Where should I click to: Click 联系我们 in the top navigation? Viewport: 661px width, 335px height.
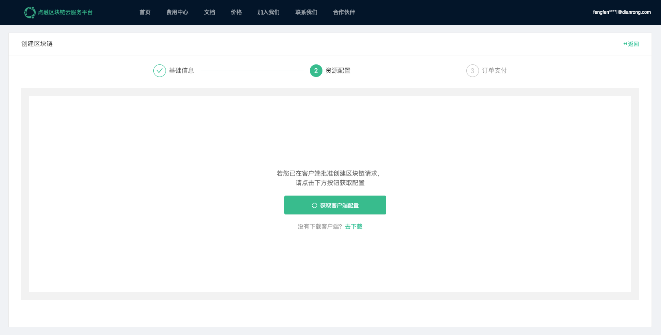click(x=306, y=12)
